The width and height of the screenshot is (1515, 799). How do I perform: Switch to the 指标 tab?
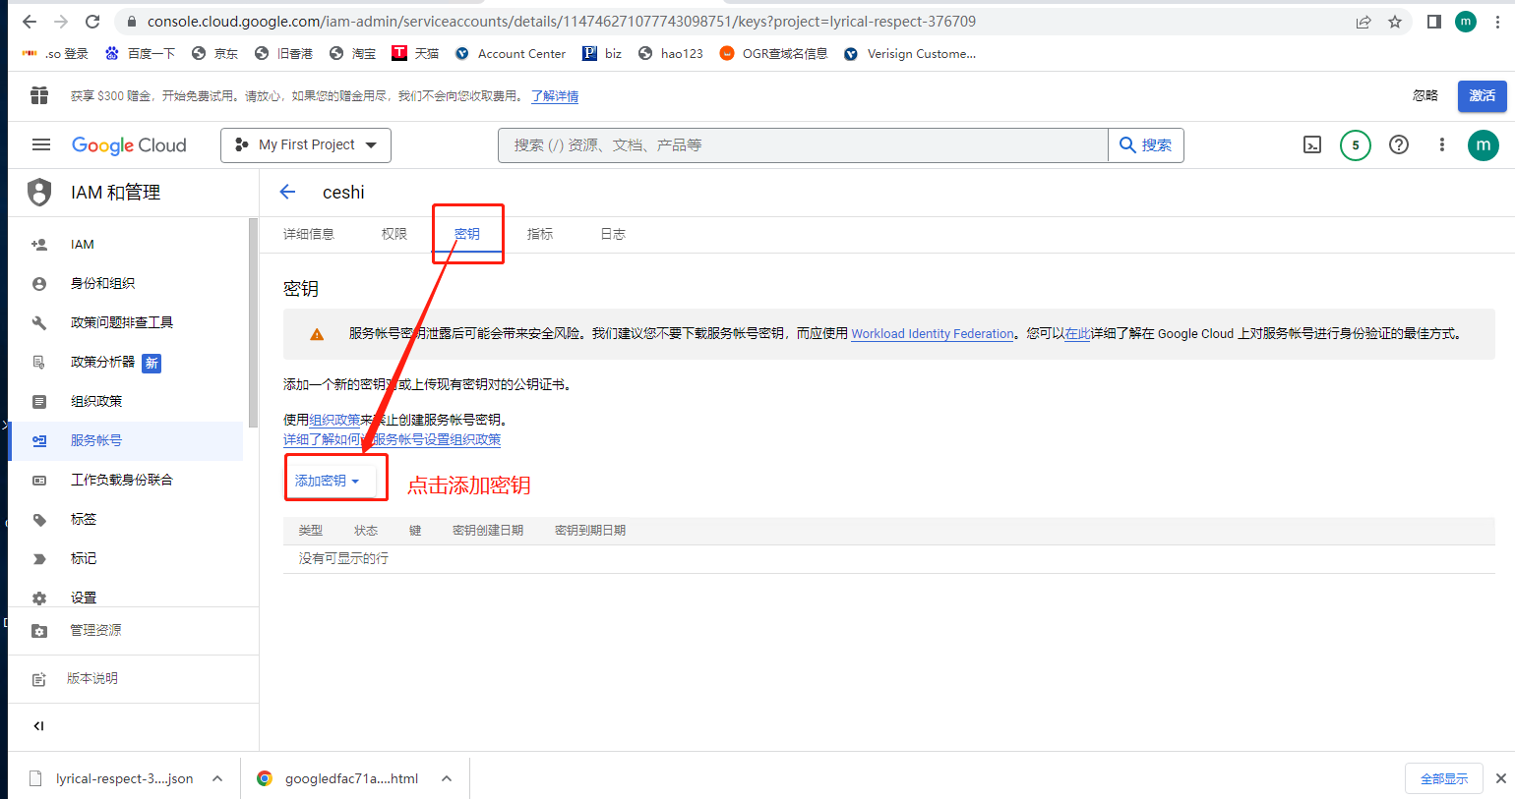540,234
